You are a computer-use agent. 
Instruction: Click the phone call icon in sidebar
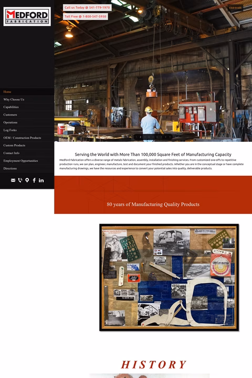[x=20, y=180]
